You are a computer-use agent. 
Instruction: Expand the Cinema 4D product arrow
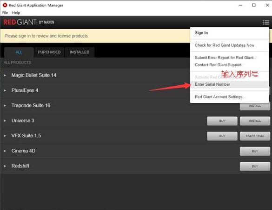[x=5, y=151]
